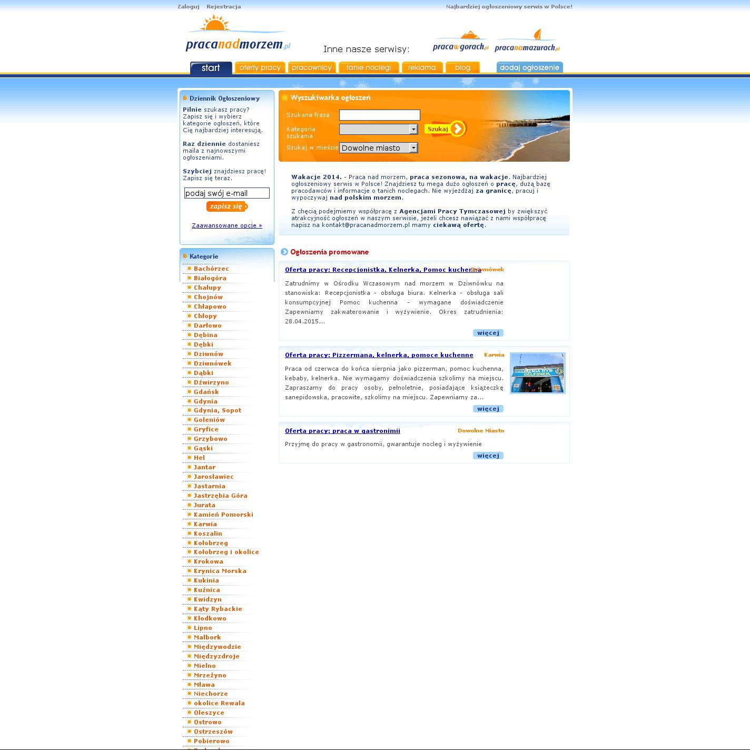
Task: Click więcej under the gastronomii offer
Action: click(488, 456)
